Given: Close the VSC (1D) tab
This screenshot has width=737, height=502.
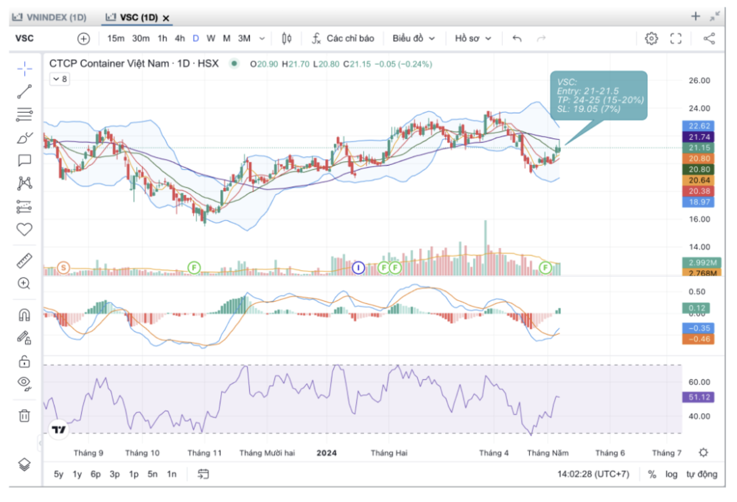Looking at the screenshot, I should click(166, 18).
